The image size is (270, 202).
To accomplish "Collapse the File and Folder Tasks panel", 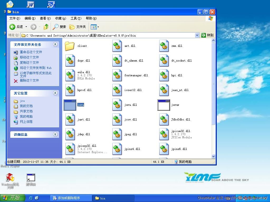I will [55, 44].
